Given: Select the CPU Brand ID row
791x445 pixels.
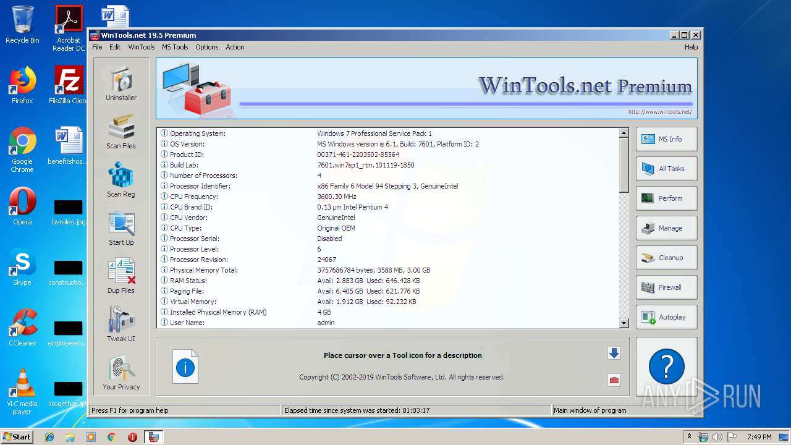Looking at the screenshot, I should point(389,207).
